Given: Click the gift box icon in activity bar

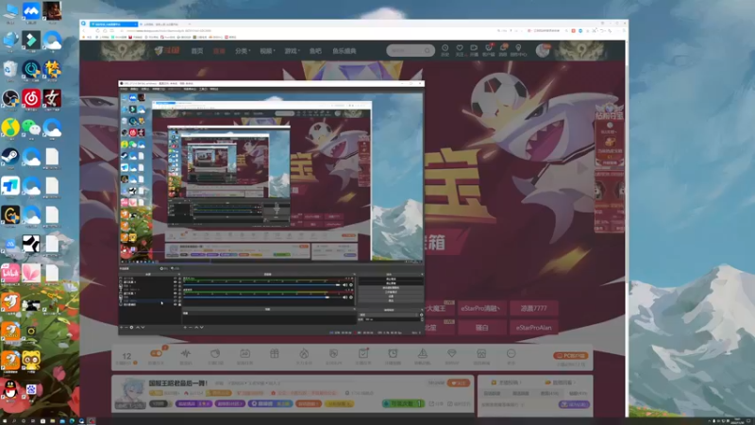Looking at the screenshot, I should pos(275,354).
